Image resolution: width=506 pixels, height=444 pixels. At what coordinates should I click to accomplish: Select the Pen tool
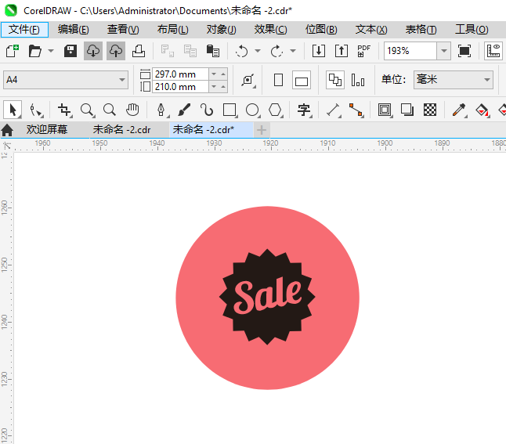(161, 110)
